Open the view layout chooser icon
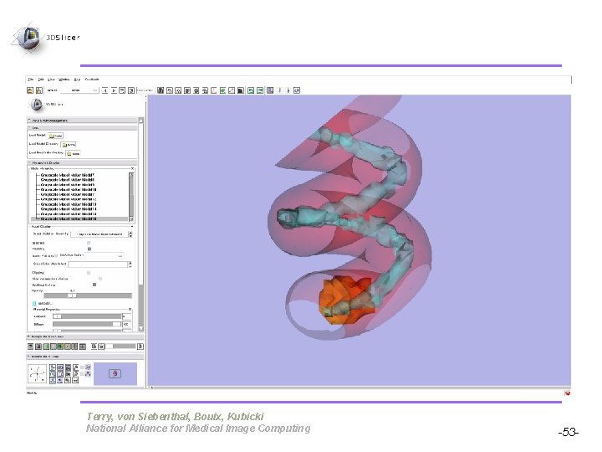This screenshot has width=602, height=452. 270,90
